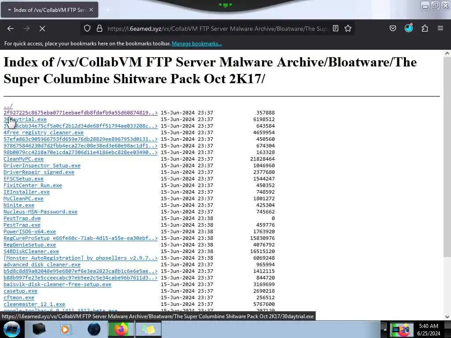Click the address bar URL field

[x=217, y=29]
